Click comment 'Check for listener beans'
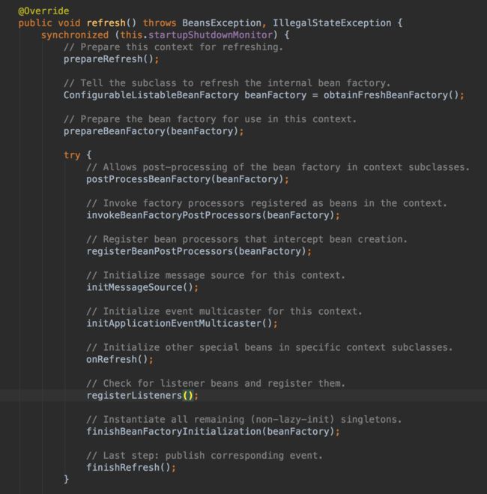The width and height of the screenshot is (487, 494). (x=216, y=383)
